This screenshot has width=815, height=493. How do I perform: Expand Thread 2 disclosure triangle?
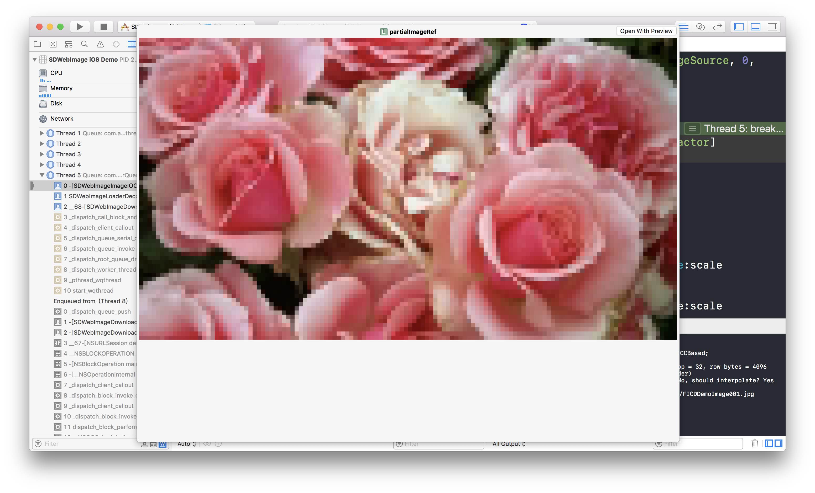(42, 144)
